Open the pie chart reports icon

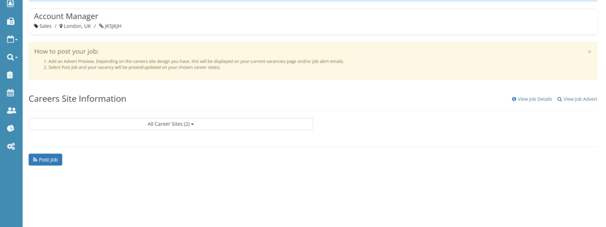click(10, 128)
